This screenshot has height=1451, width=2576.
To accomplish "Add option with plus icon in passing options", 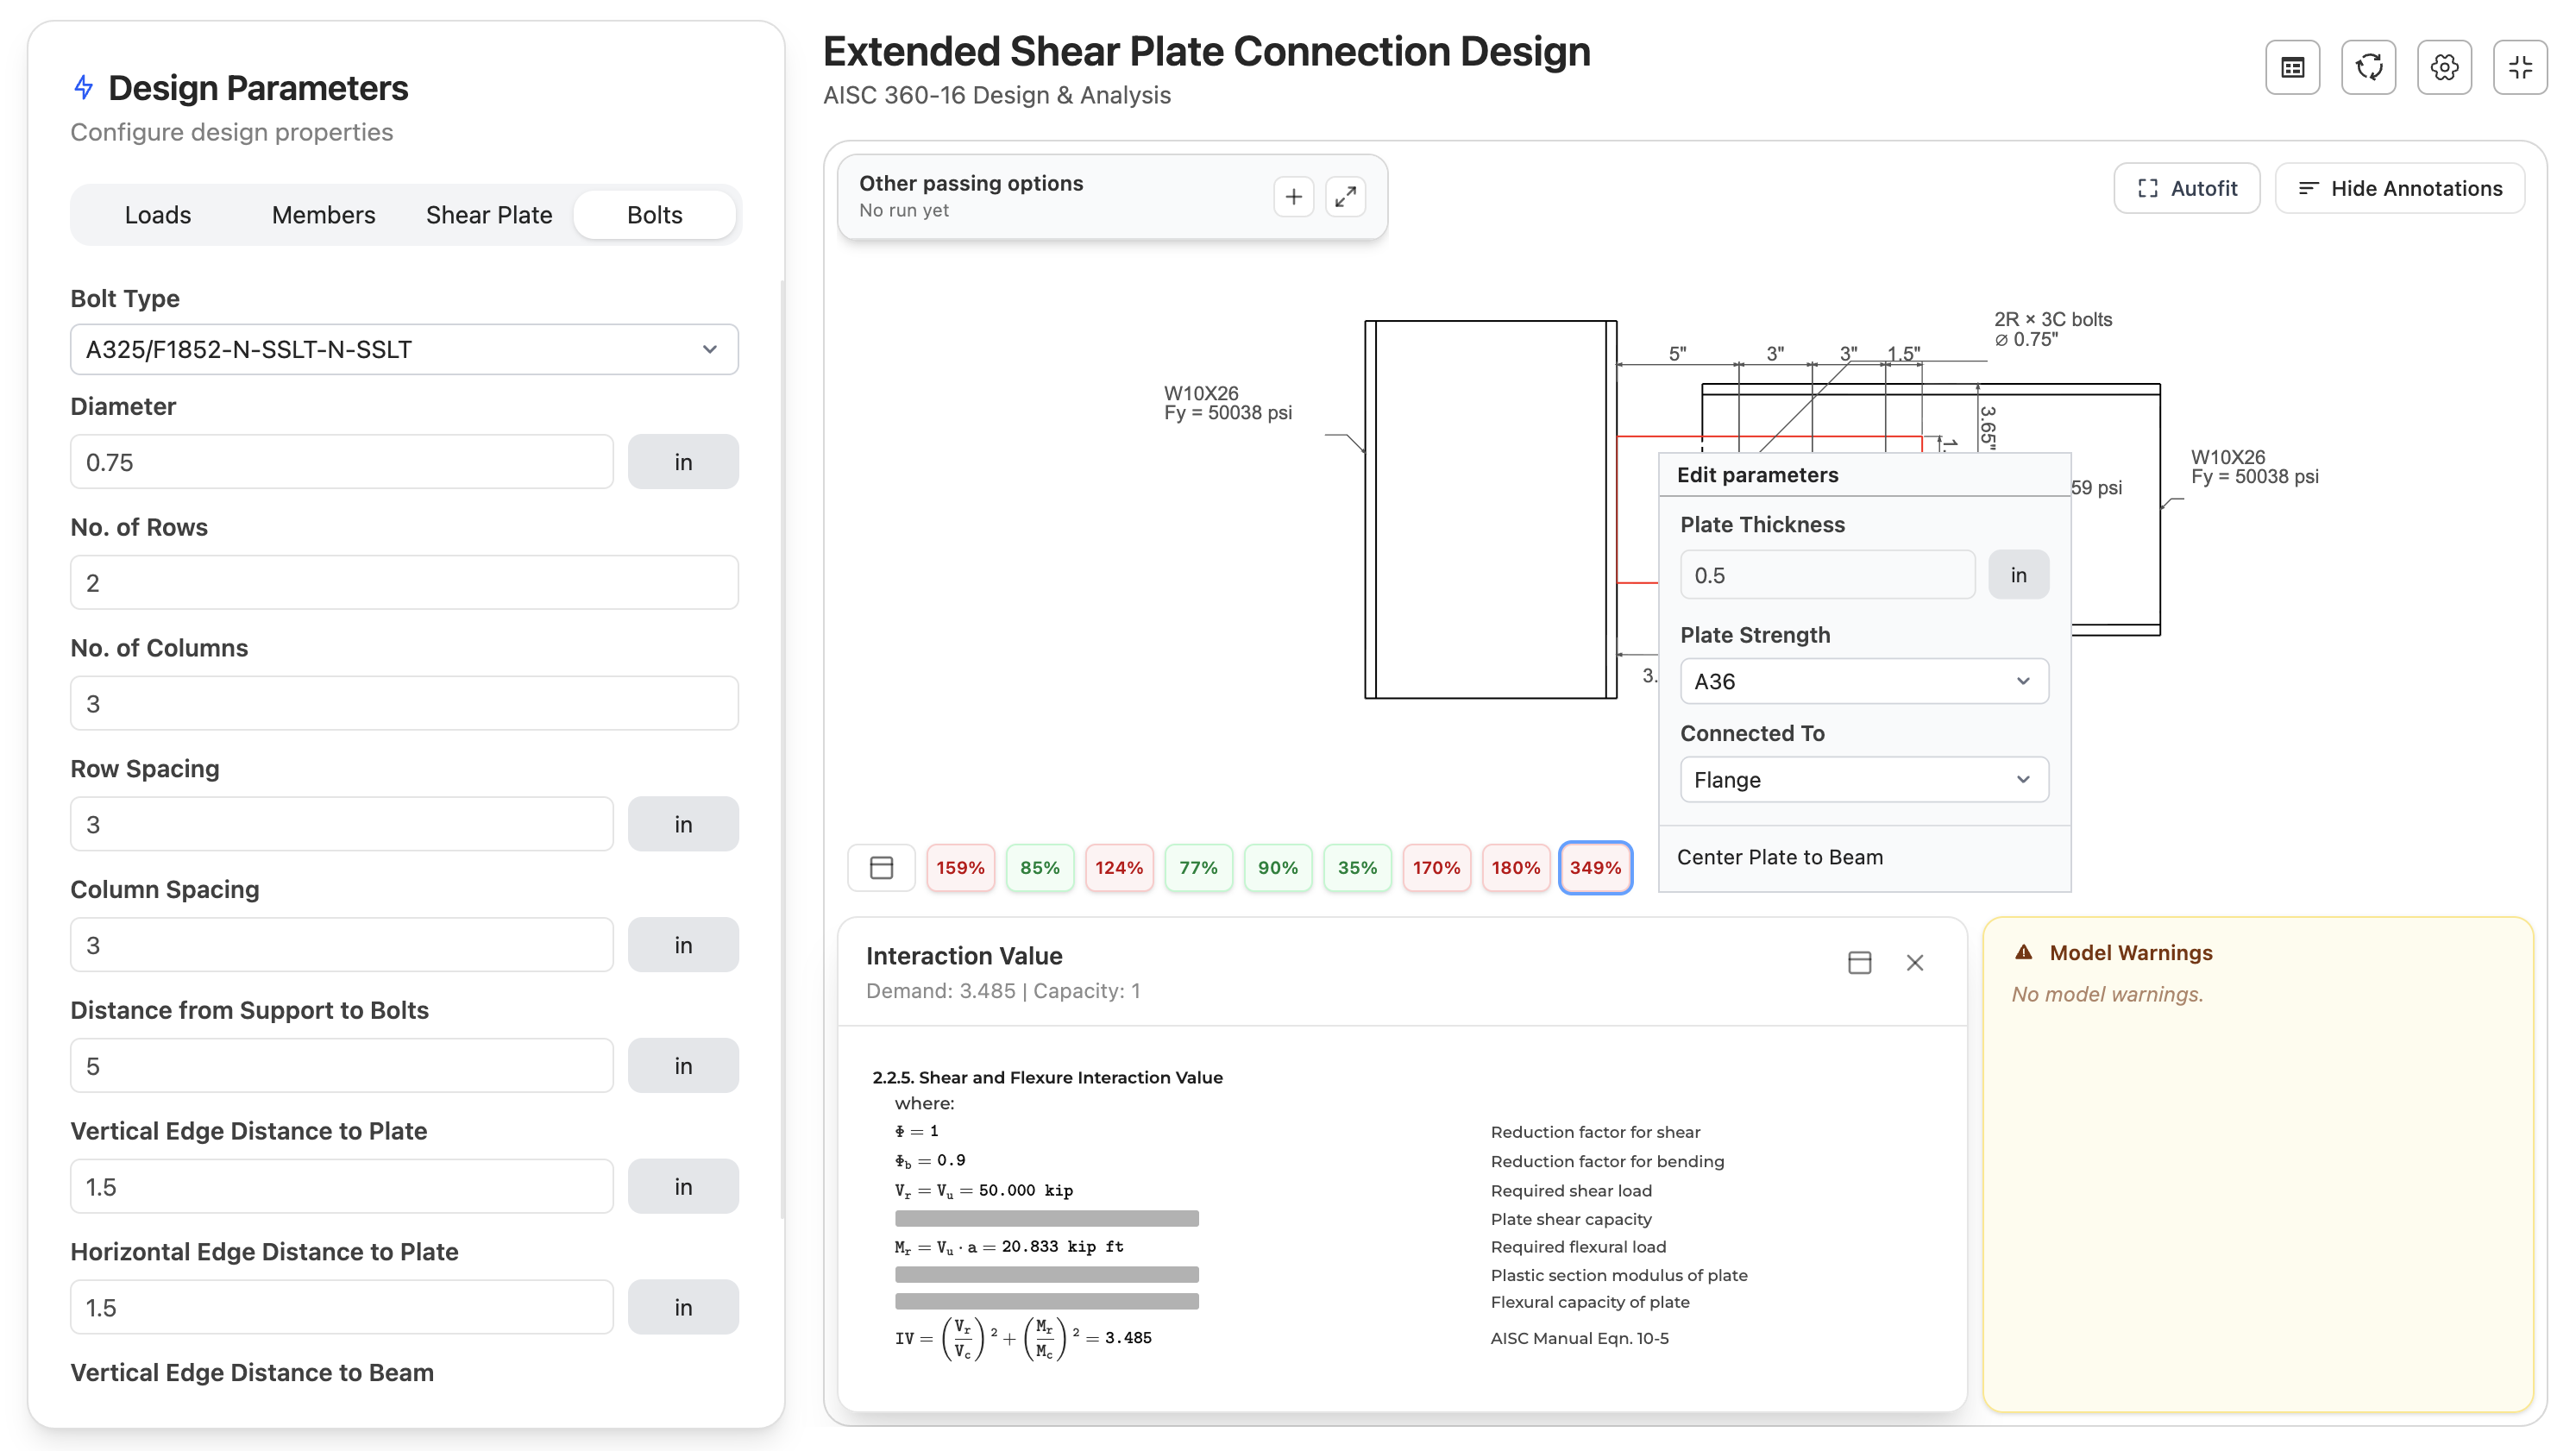I will pyautogui.click(x=1293, y=196).
